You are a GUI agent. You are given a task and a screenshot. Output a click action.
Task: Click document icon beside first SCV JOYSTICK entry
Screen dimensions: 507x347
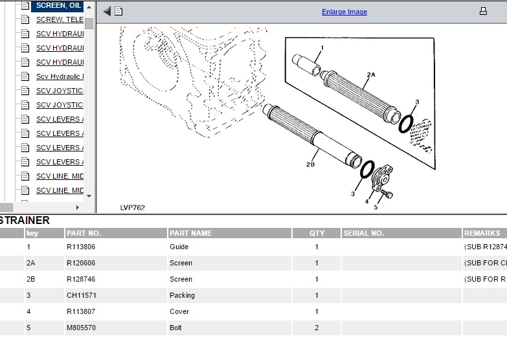pos(25,91)
